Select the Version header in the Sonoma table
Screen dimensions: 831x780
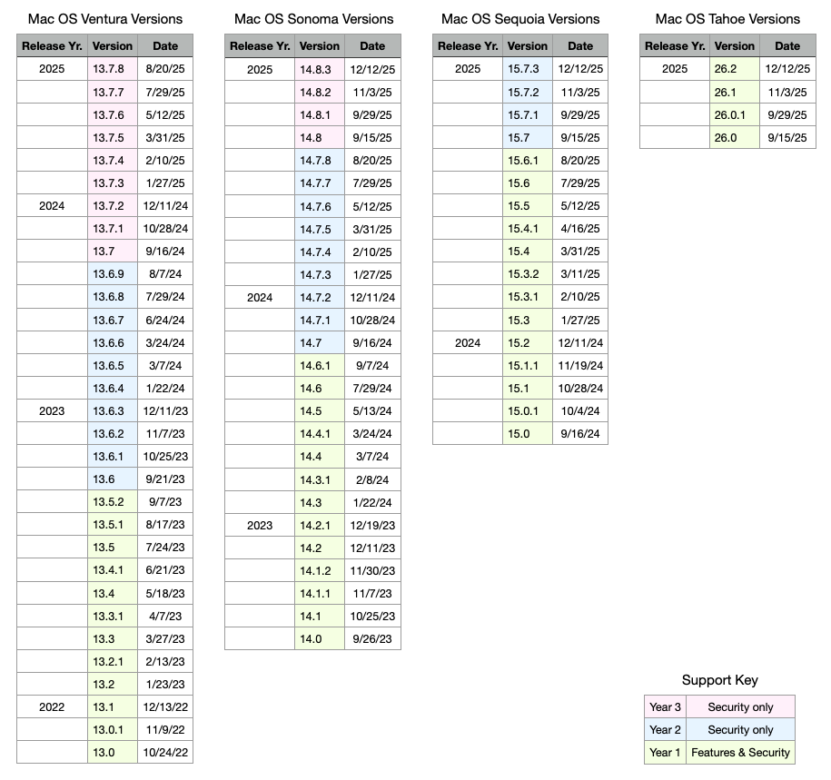pyautogui.click(x=320, y=46)
